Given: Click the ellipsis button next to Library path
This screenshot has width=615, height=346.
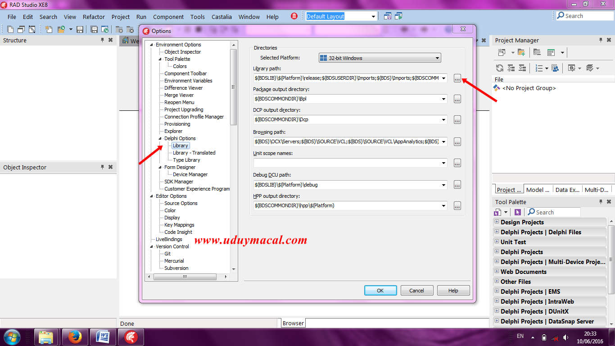Looking at the screenshot, I should 457,78.
